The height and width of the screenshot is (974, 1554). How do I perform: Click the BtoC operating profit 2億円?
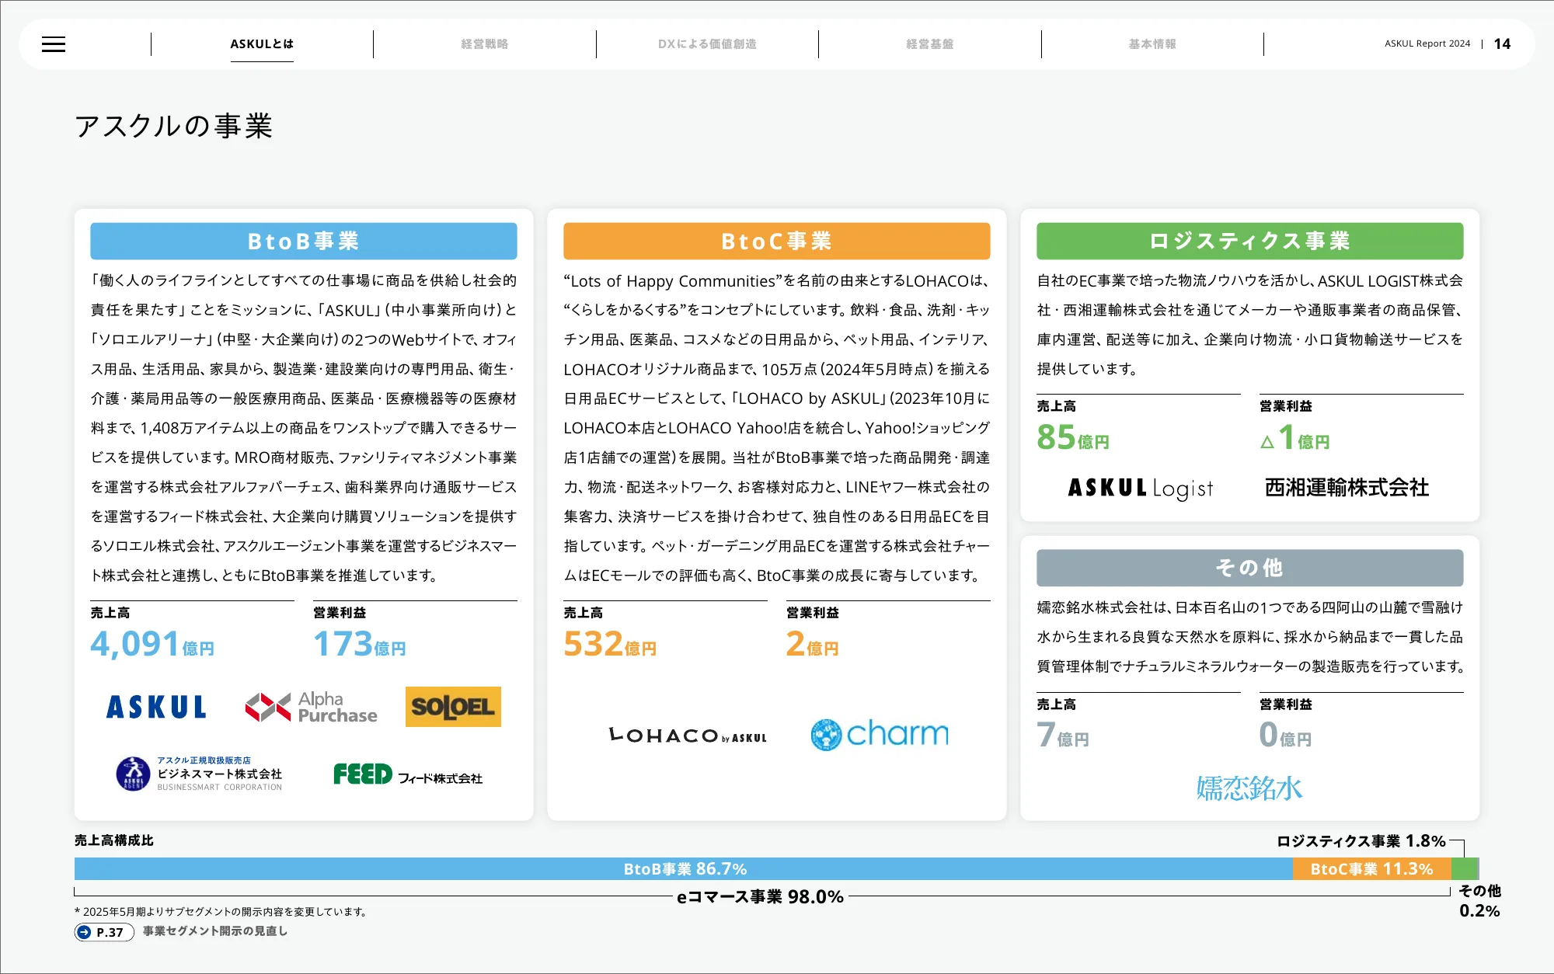(813, 645)
